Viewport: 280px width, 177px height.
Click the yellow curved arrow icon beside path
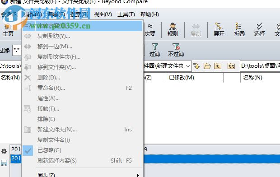[x=196, y=66]
